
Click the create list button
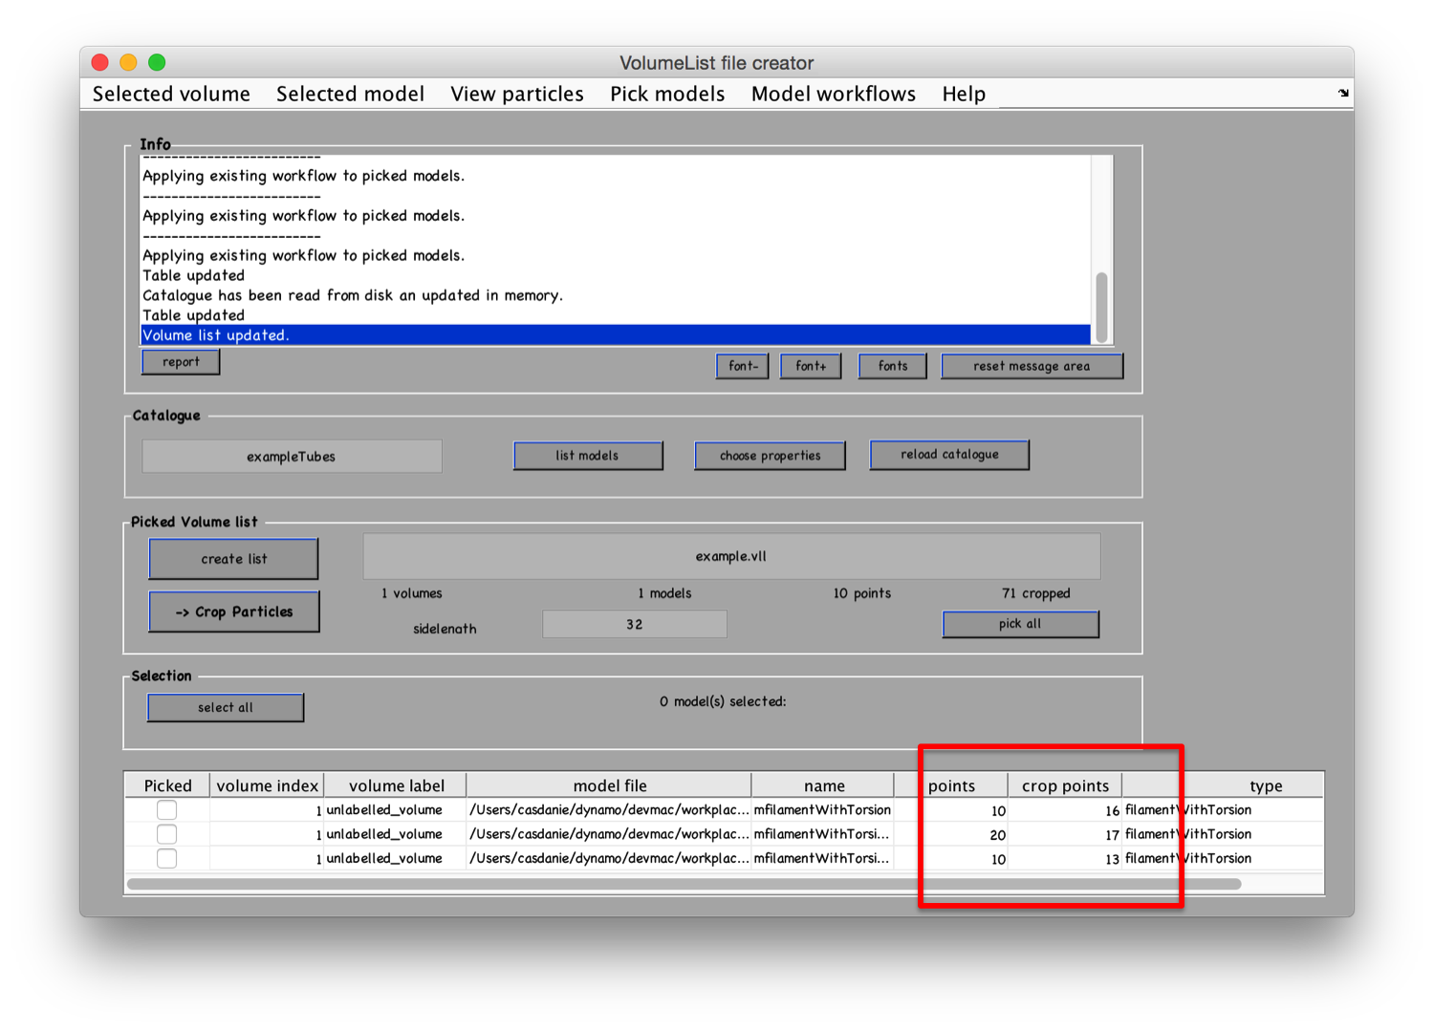(x=234, y=559)
